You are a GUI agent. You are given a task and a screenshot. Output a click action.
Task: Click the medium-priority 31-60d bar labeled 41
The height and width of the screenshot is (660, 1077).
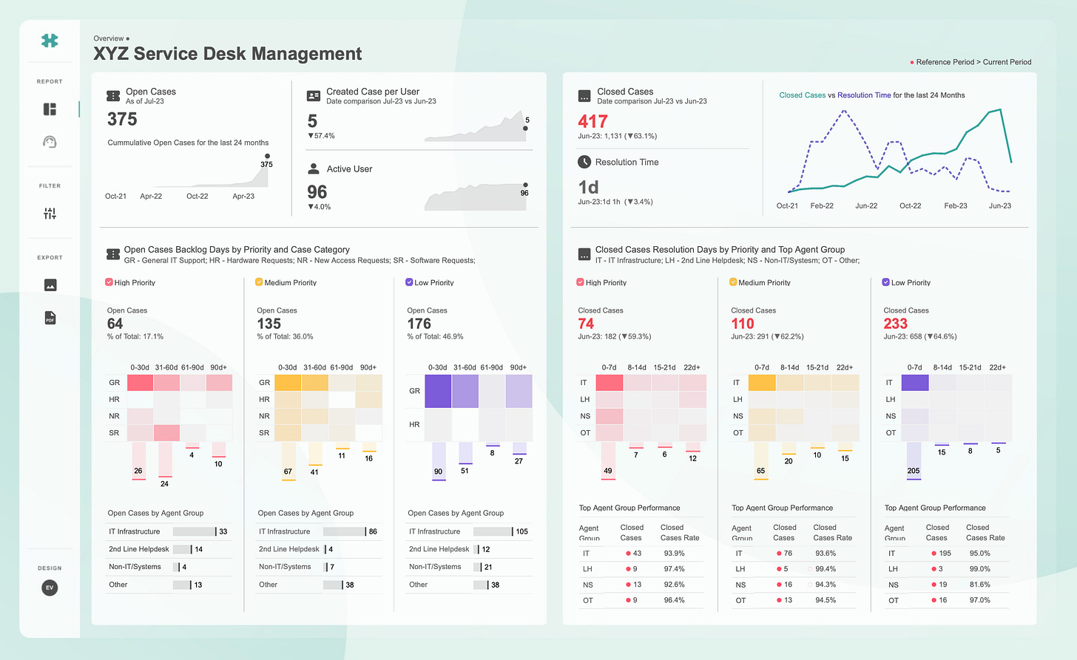[315, 454]
